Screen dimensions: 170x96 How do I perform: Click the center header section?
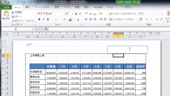click(x=87, y=50)
